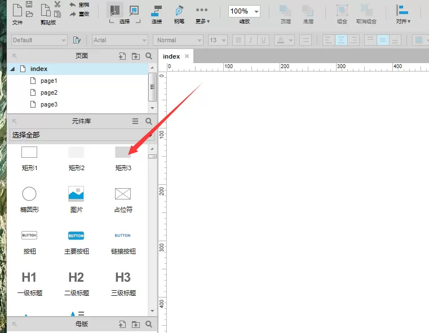Select the 矩形1 rectangle widget
This screenshot has height=333, width=429.
click(29, 158)
